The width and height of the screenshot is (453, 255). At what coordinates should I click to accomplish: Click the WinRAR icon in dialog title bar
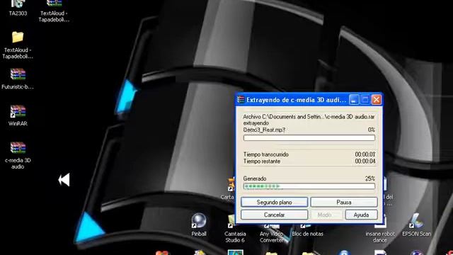click(241, 100)
